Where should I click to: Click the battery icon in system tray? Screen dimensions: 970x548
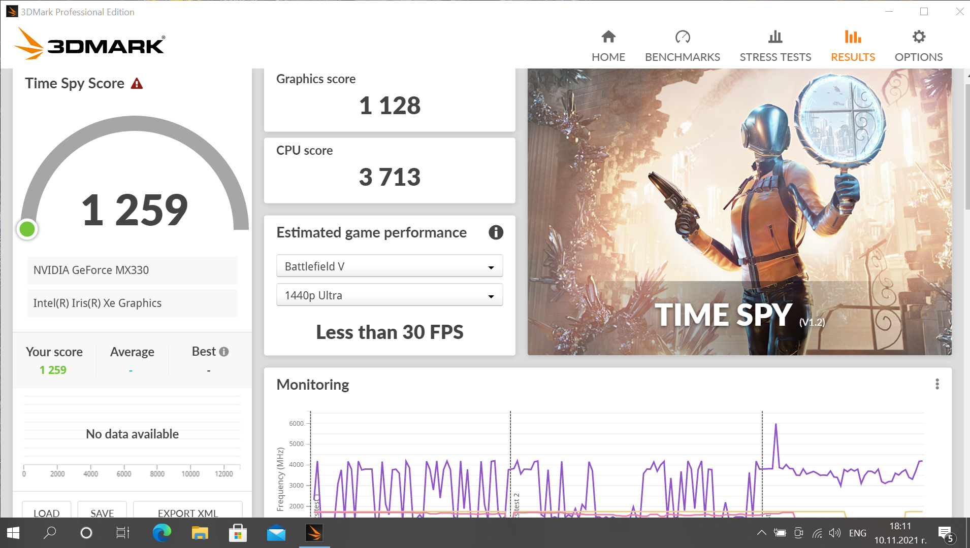[x=780, y=533]
